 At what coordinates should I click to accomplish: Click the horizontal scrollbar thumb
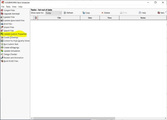point(74,118)
